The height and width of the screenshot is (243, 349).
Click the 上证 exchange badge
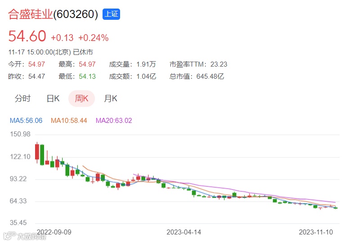click(x=111, y=14)
